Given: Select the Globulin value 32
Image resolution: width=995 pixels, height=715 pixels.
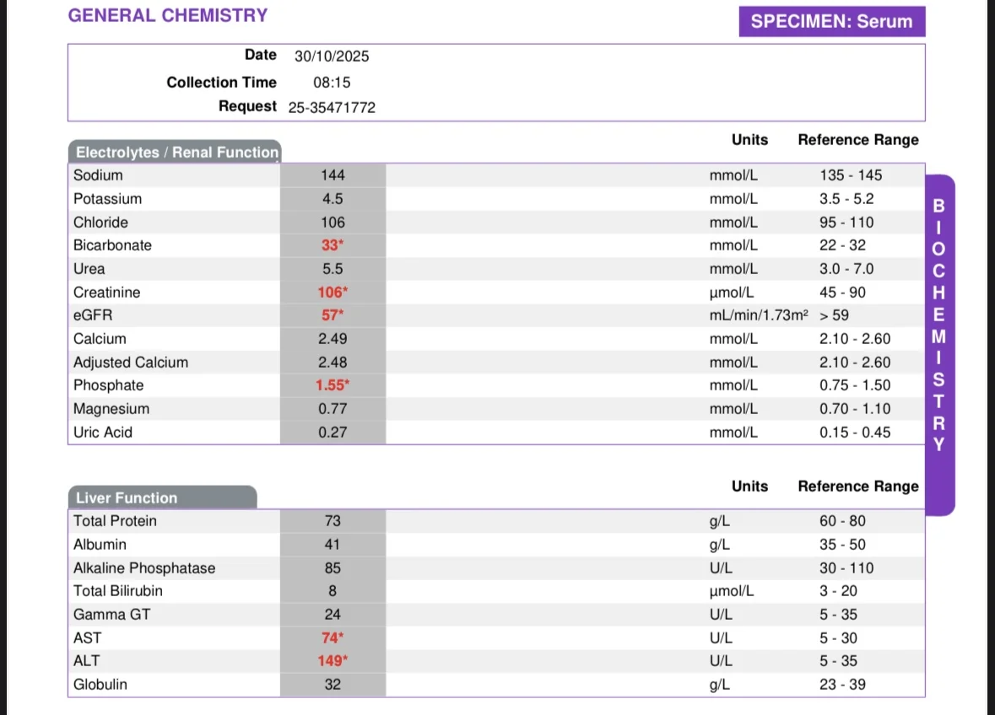Looking at the screenshot, I should tap(333, 685).
